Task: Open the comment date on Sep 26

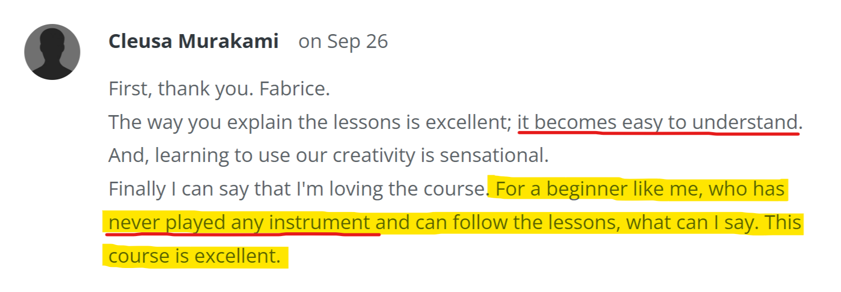Action: 343,42
